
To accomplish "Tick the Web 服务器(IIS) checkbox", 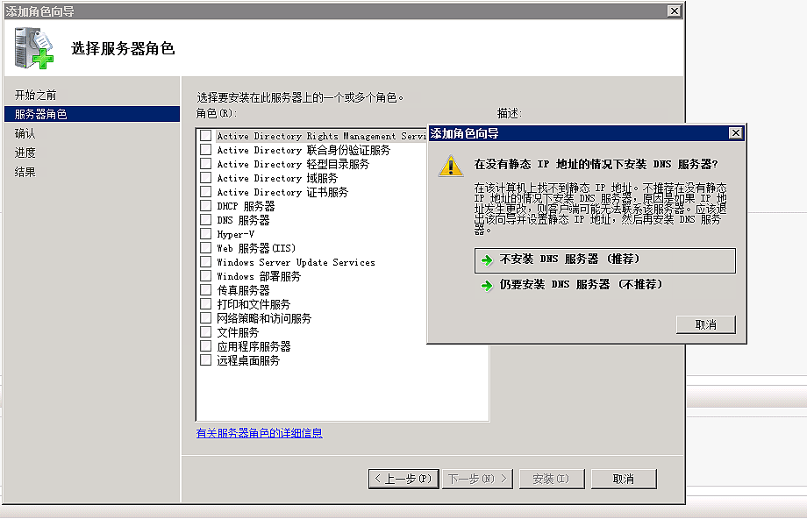I will click(x=205, y=248).
